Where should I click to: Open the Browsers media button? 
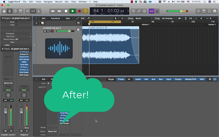coord(215,11)
